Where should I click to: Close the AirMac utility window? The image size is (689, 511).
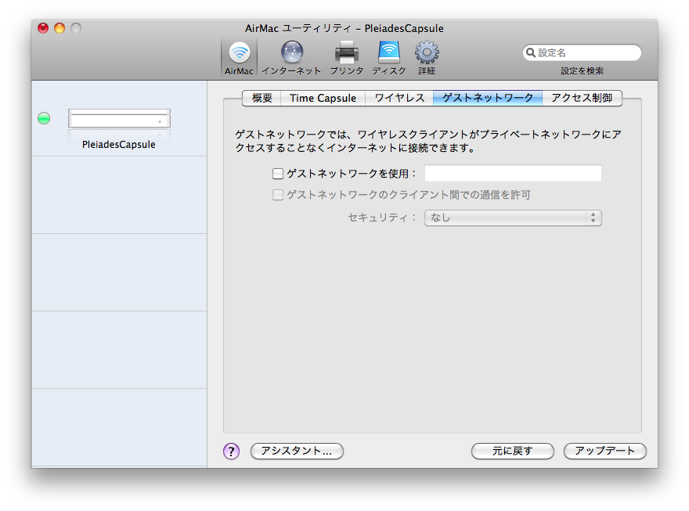pyautogui.click(x=43, y=28)
